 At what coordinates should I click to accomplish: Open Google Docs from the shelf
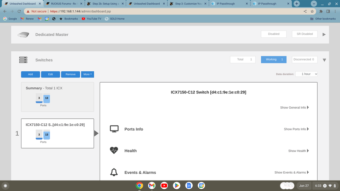[189, 186]
